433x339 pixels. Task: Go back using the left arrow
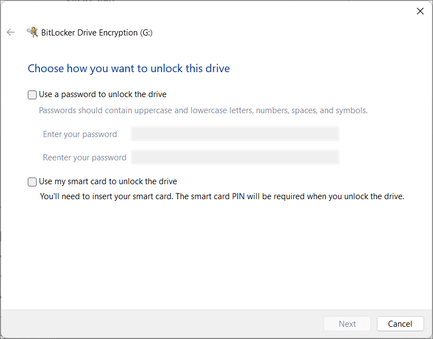[11, 32]
